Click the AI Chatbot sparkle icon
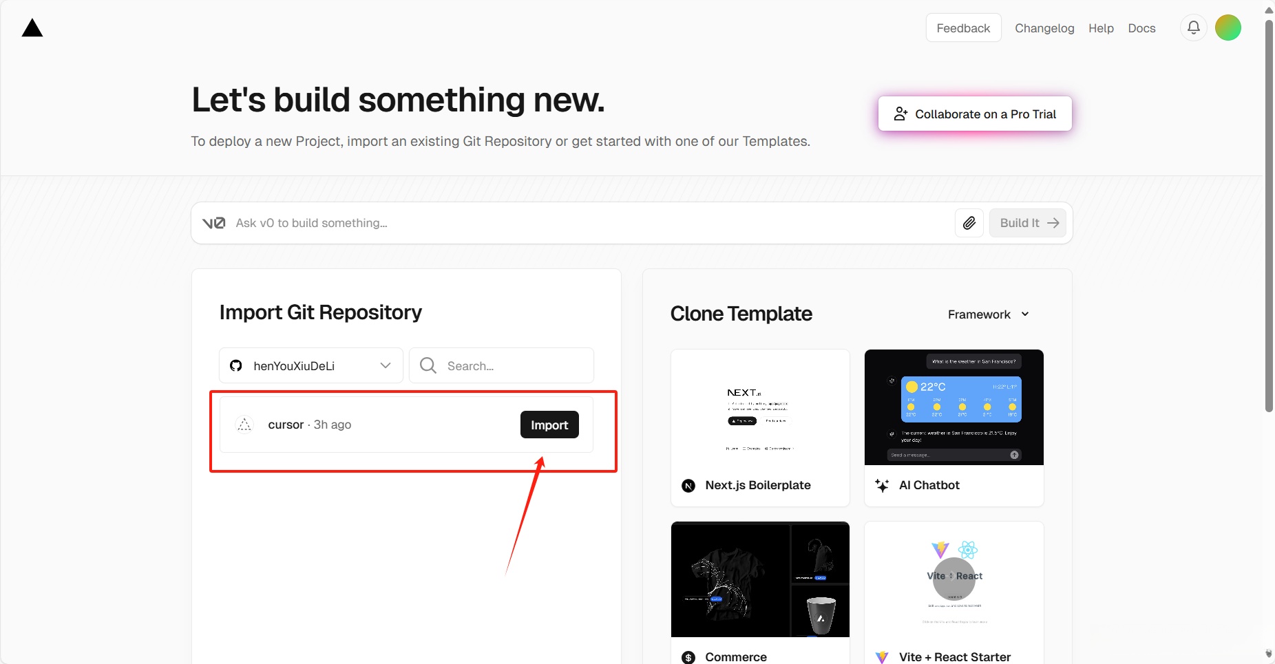The image size is (1275, 664). (882, 486)
